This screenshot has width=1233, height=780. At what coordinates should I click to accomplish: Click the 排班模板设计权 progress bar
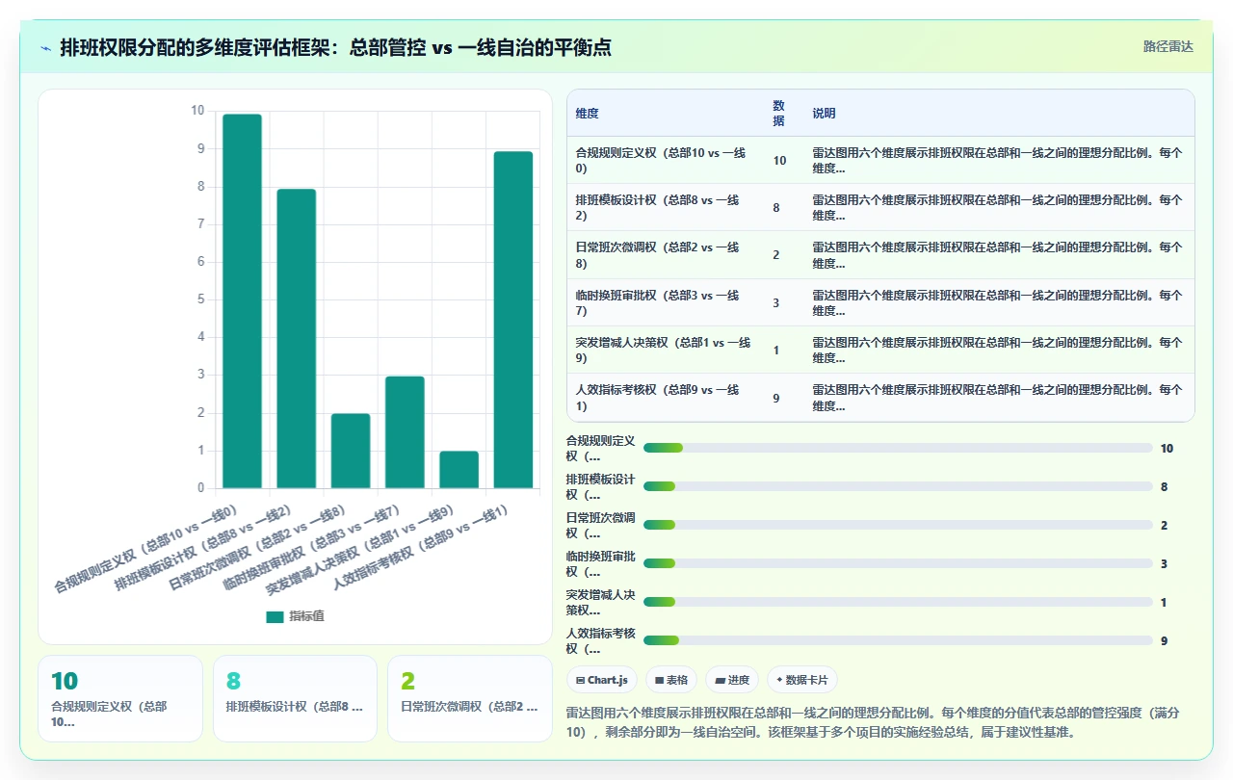[x=898, y=486]
